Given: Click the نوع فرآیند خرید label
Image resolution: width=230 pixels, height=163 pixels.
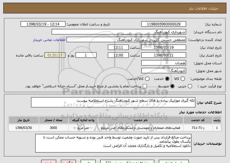Looking at the screenshot, I should coord(210,86).
